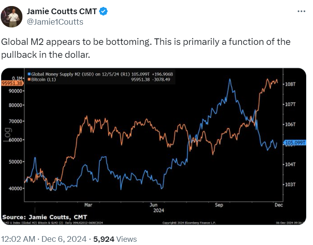Open the 'Jamie Coutts CMT' display name
The height and width of the screenshot is (245, 313).
pos(62,11)
